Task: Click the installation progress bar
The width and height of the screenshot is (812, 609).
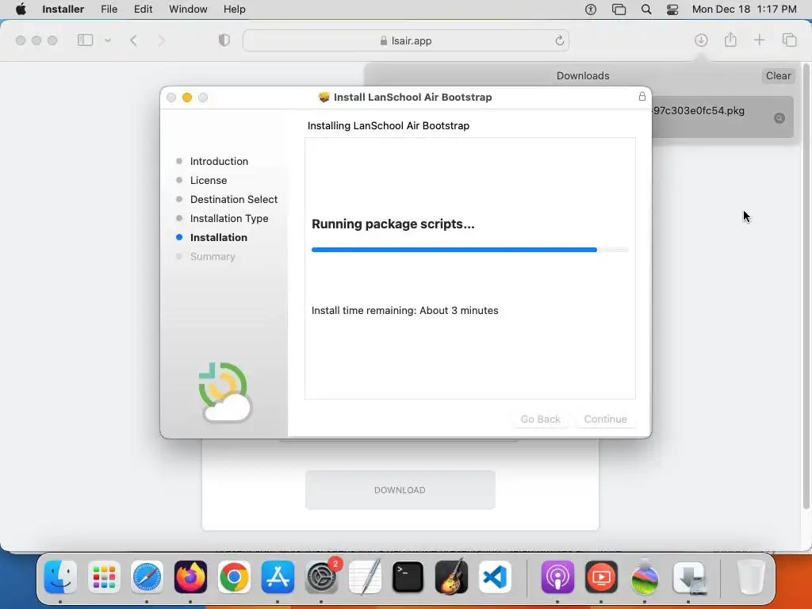Action: tap(469, 250)
